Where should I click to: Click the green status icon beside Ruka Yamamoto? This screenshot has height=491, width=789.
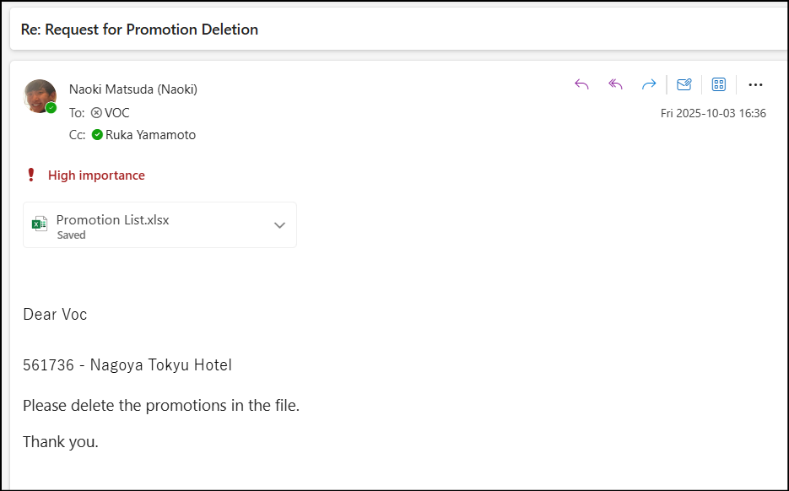click(x=97, y=135)
